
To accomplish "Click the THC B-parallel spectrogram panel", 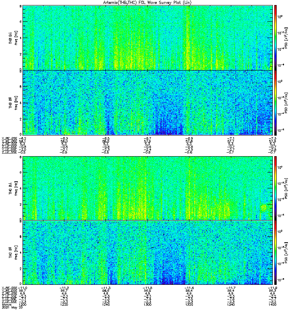I will click(147, 253).
